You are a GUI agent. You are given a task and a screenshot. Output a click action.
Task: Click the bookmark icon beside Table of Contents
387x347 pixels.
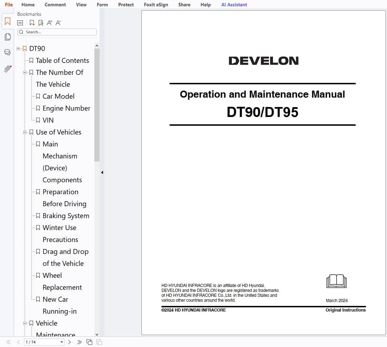[x=31, y=60]
